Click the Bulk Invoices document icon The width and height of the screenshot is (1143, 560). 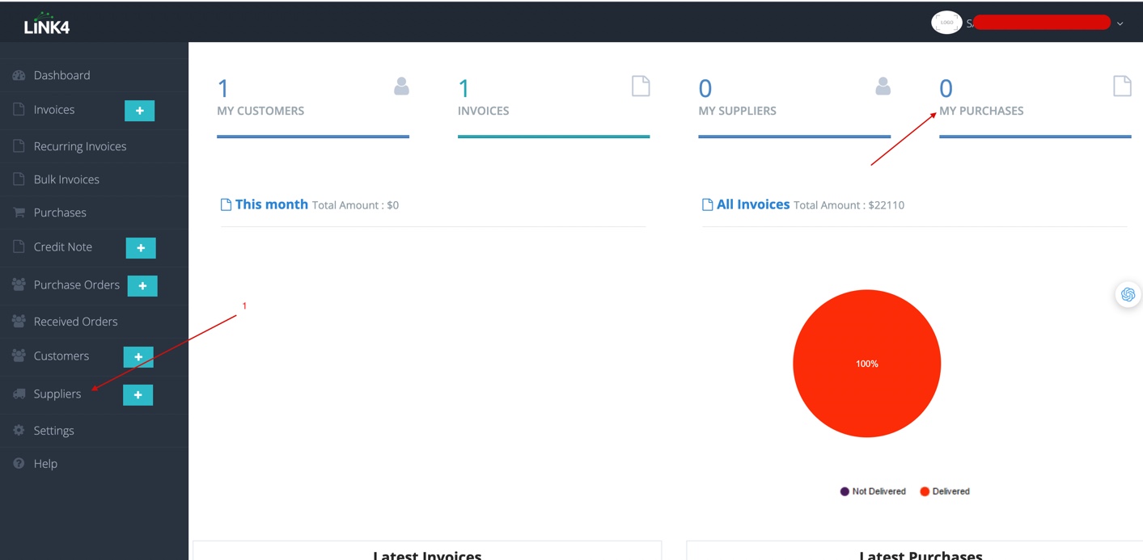point(19,179)
